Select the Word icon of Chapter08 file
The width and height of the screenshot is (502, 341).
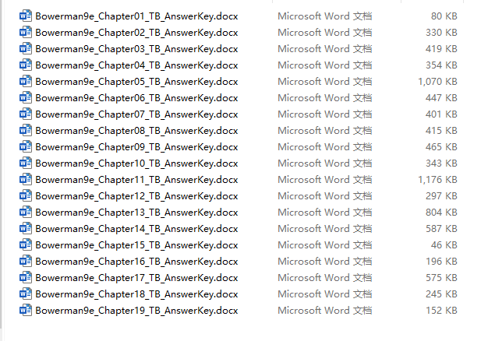pyautogui.click(x=25, y=130)
